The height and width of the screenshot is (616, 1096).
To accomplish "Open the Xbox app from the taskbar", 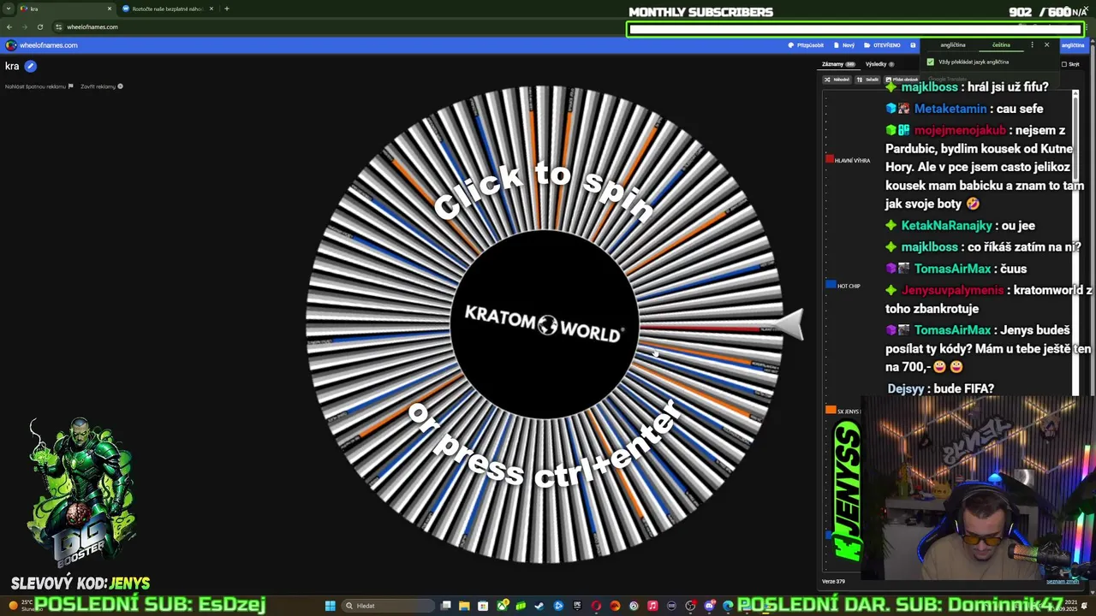I will (x=502, y=606).
